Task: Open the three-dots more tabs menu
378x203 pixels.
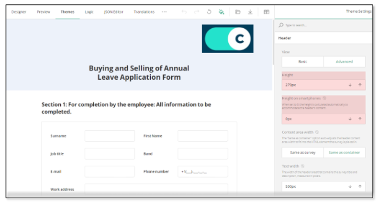Action: pyautogui.click(x=165, y=11)
